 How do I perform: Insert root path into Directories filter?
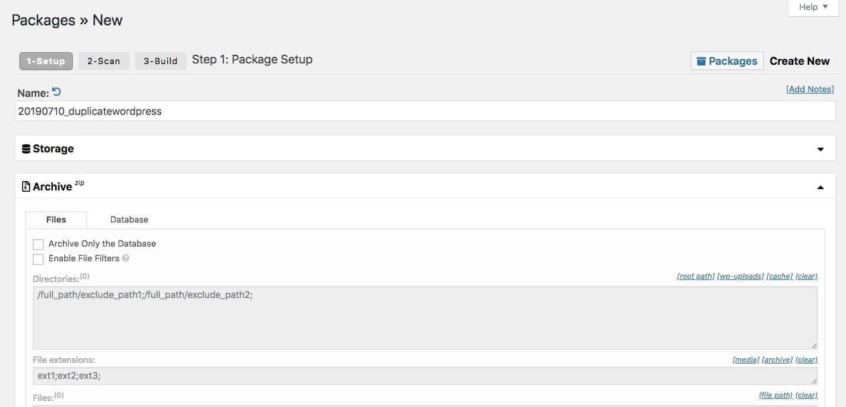(696, 275)
